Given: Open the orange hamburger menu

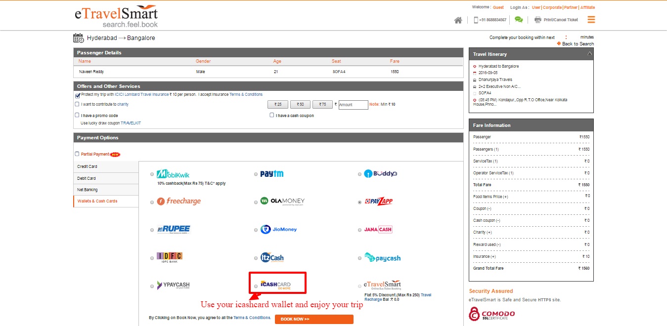Looking at the screenshot, I should click(x=591, y=20).
